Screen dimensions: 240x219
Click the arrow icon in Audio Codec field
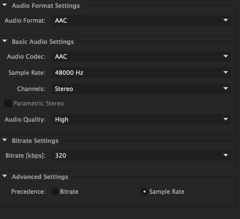pos(226,56)
